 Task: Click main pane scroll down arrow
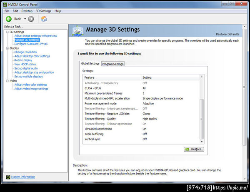coord(245,179)
